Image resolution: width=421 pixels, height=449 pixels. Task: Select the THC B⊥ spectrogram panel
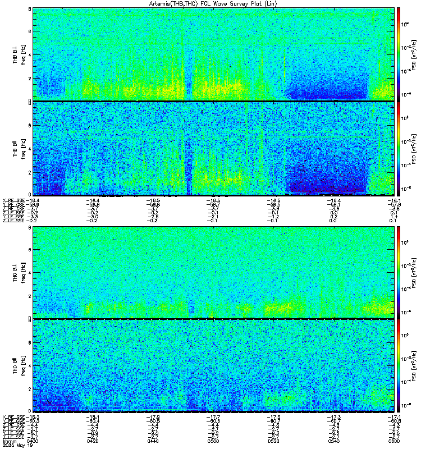point(214,272)
